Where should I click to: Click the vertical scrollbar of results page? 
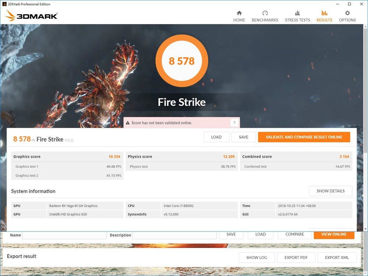(365, 91)
